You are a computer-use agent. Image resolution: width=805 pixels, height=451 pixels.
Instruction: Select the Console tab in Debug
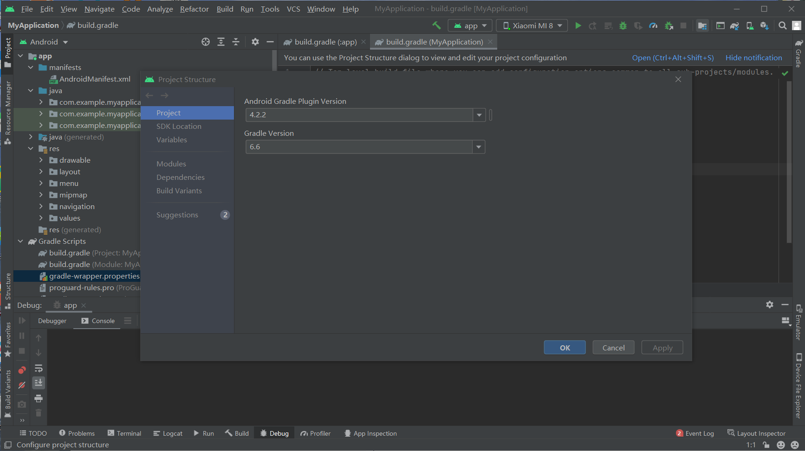[x=98, y=321]
